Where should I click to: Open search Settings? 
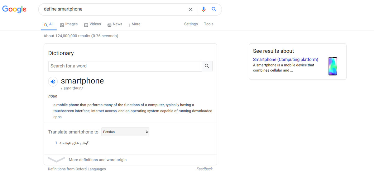tap(191, 24)
